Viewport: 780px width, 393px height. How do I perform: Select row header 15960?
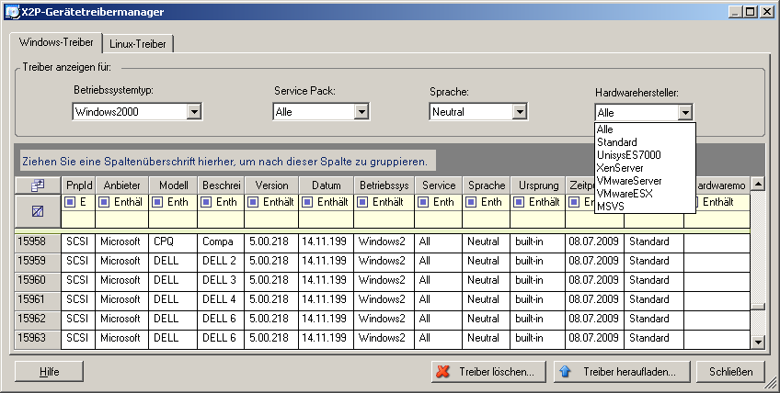tap(38, 281)
